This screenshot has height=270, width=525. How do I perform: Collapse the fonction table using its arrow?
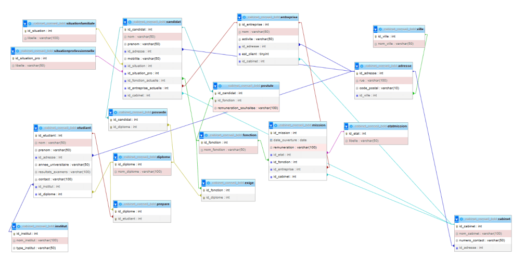click(202, 135)
